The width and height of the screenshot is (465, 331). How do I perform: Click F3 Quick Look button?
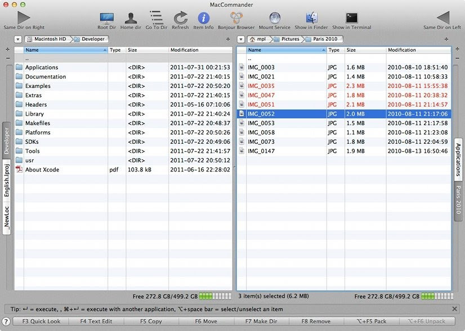pos(41,321)
